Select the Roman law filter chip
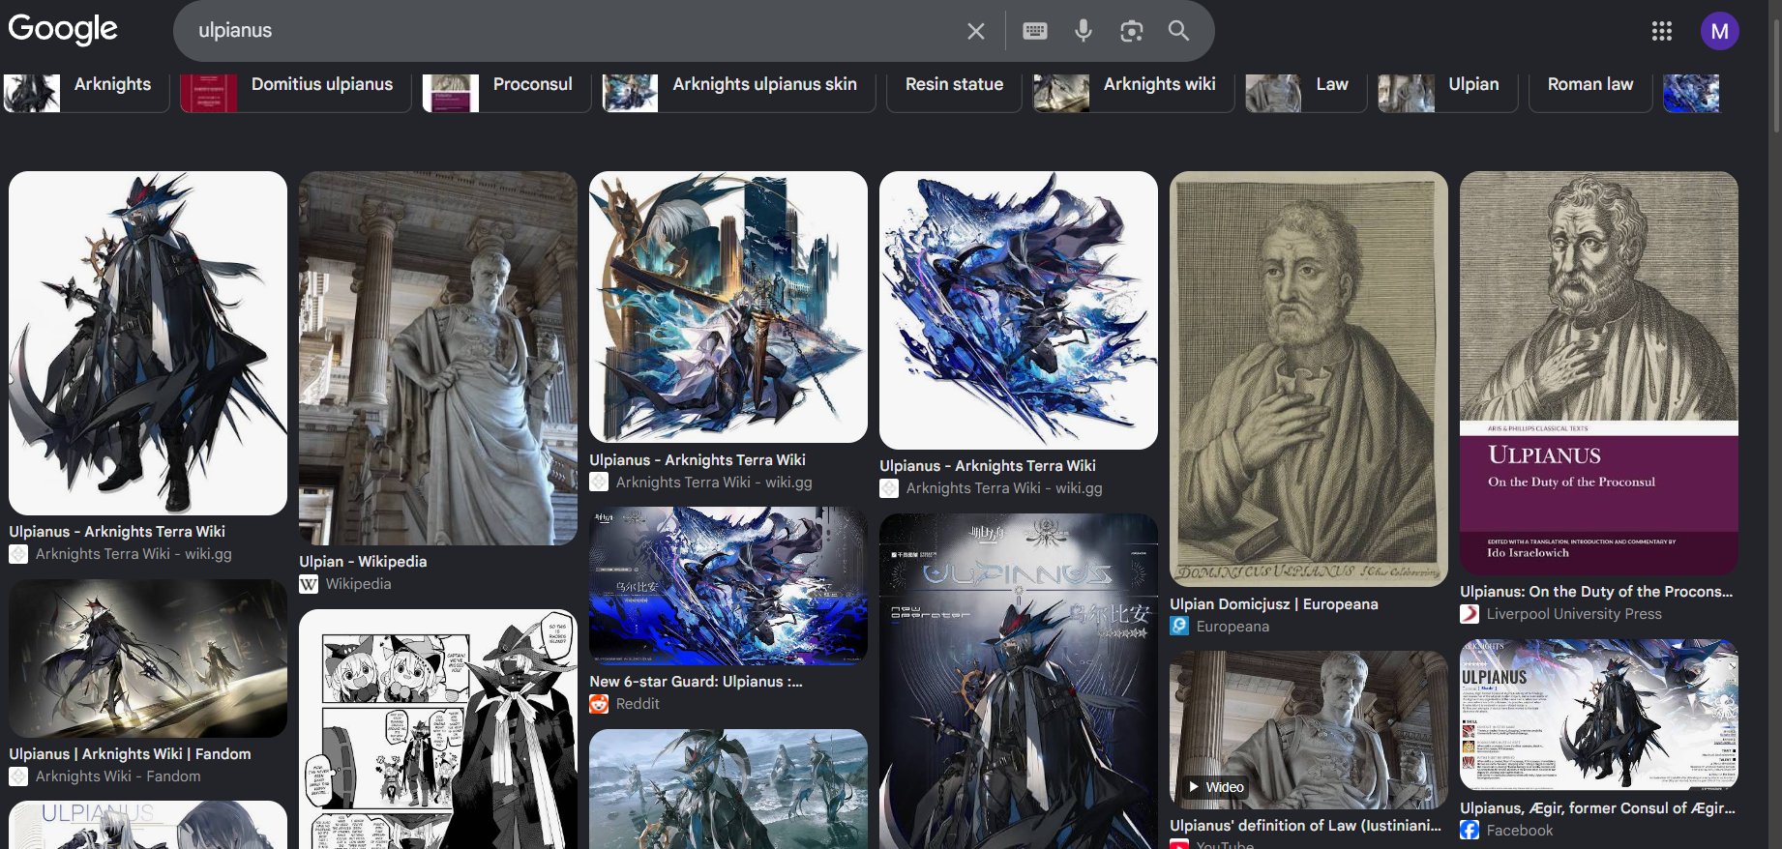This screenshot has height=849, width=1782. (1590, 93)
